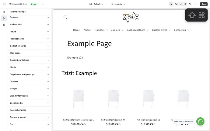Viewport: 210px width, 131px height.
Task: Select the Theme settings sidebar icon
Action: click(x=4, y=18)
